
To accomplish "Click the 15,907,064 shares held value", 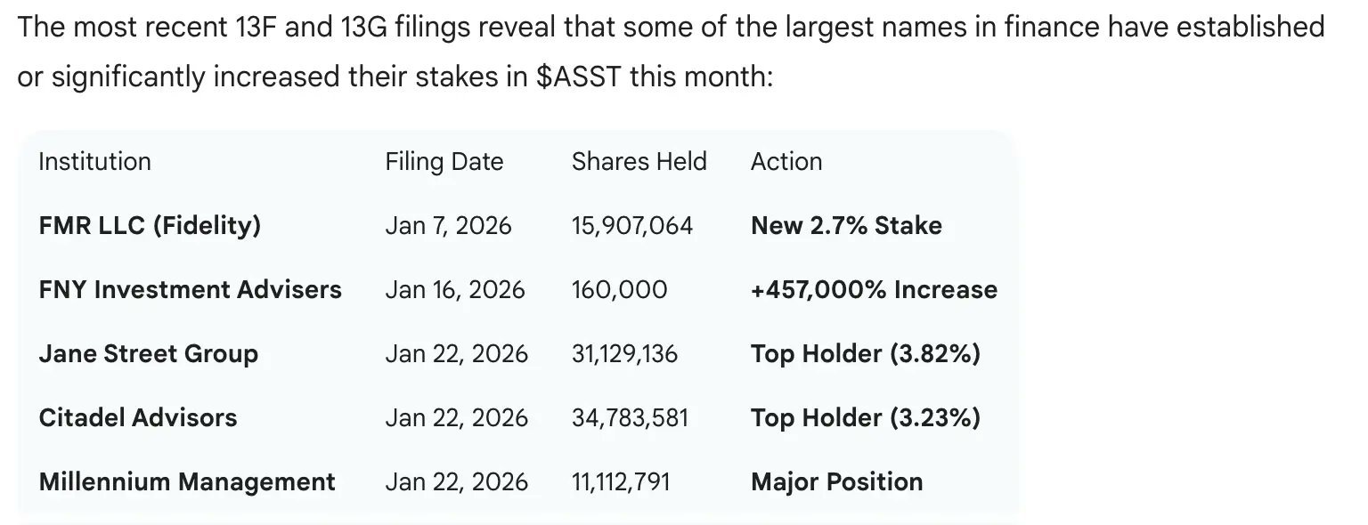I will pos(631,226).
